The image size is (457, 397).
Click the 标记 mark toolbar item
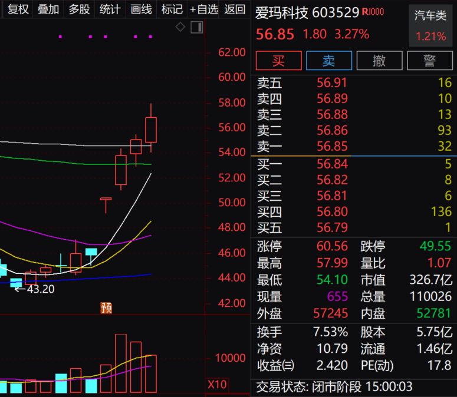(172, 9)
